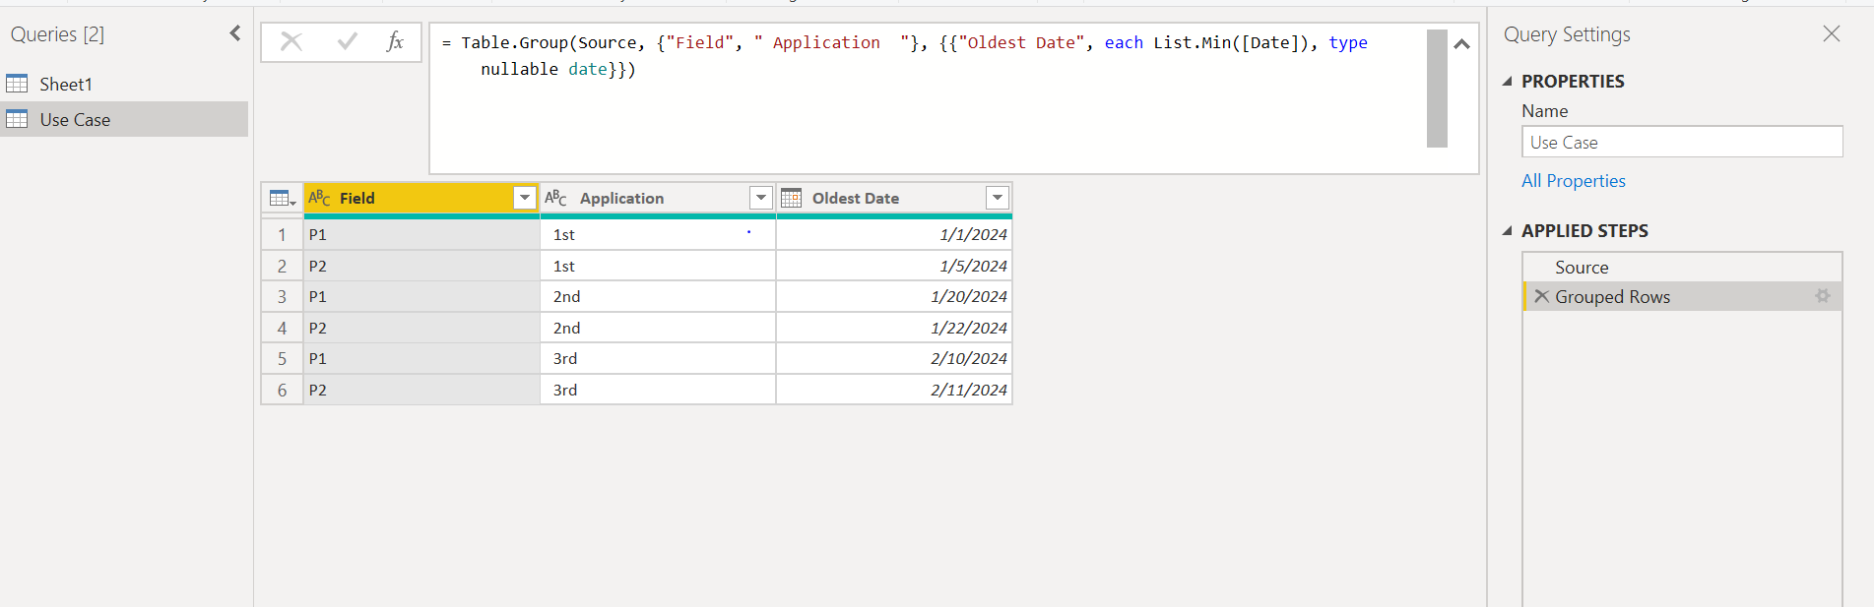Select the Application column header
This screenshot has width=1874, height=607.
(658, 198)
